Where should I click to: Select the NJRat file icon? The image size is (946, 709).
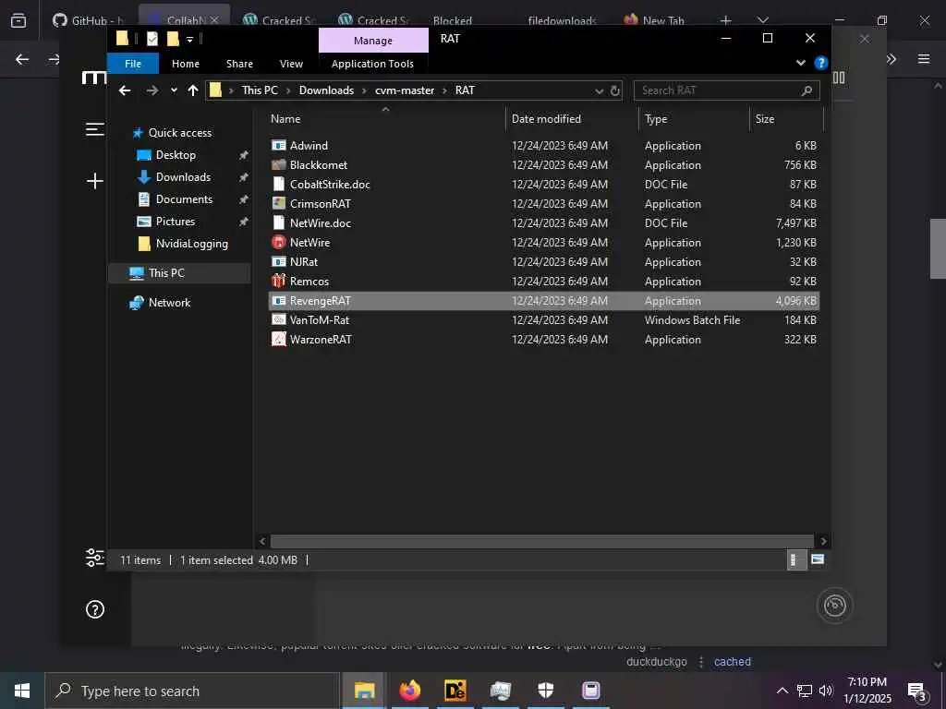click(279, 261)
